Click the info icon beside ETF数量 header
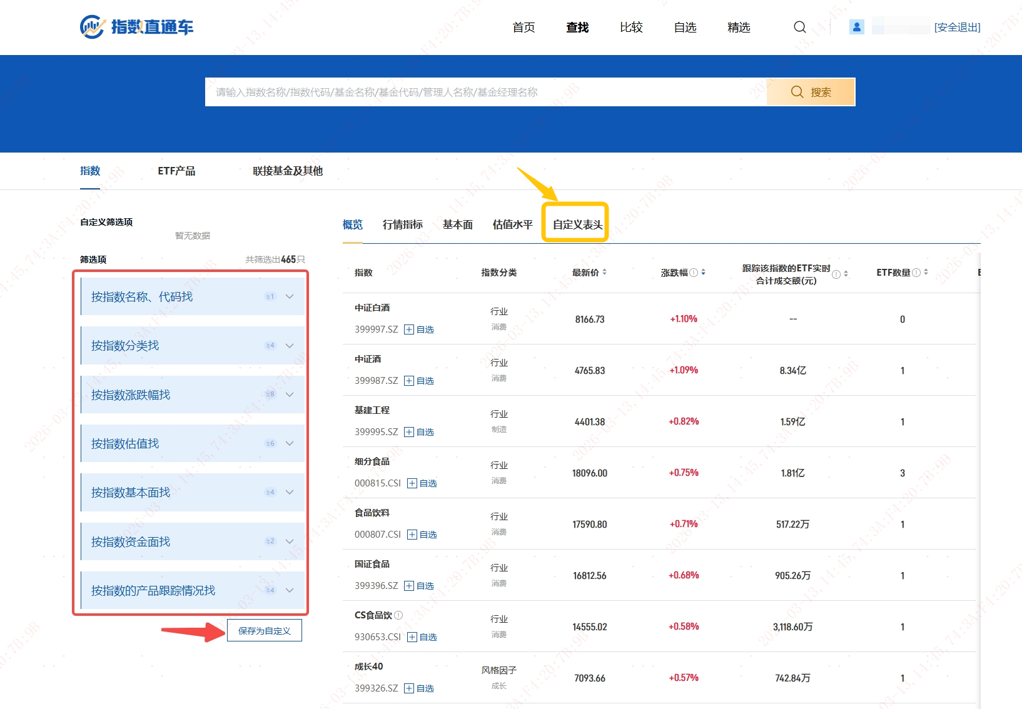 tap(915, 272)
